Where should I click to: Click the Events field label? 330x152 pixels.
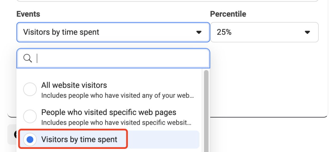(x=28, y=14)
